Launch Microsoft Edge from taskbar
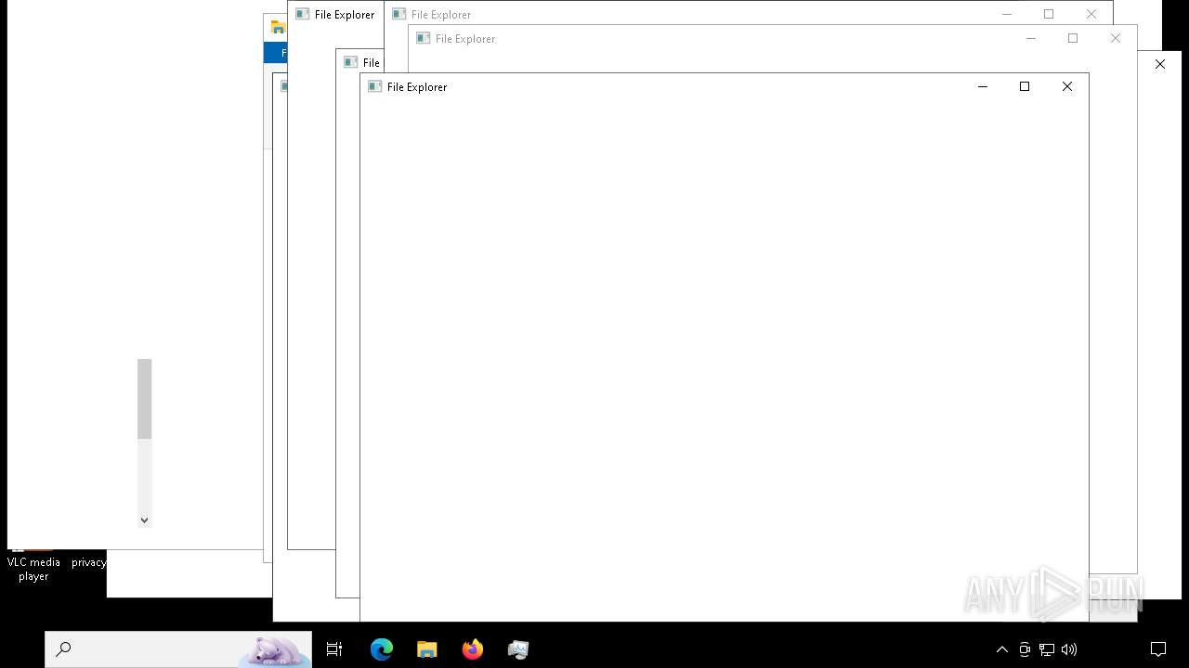Screen dimensions: 1189x668 tap(382, 649)
